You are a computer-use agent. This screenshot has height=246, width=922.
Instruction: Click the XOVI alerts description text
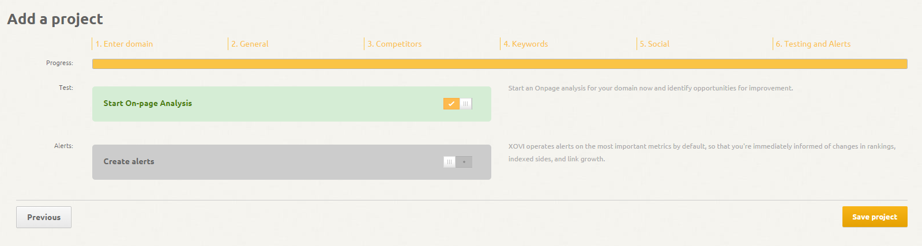point(702,153)
